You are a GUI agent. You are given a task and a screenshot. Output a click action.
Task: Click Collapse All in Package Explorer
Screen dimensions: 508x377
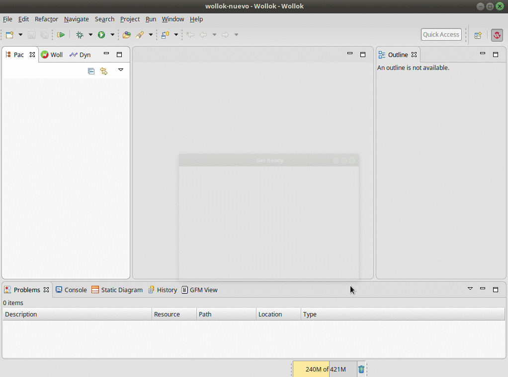[91, 71]
